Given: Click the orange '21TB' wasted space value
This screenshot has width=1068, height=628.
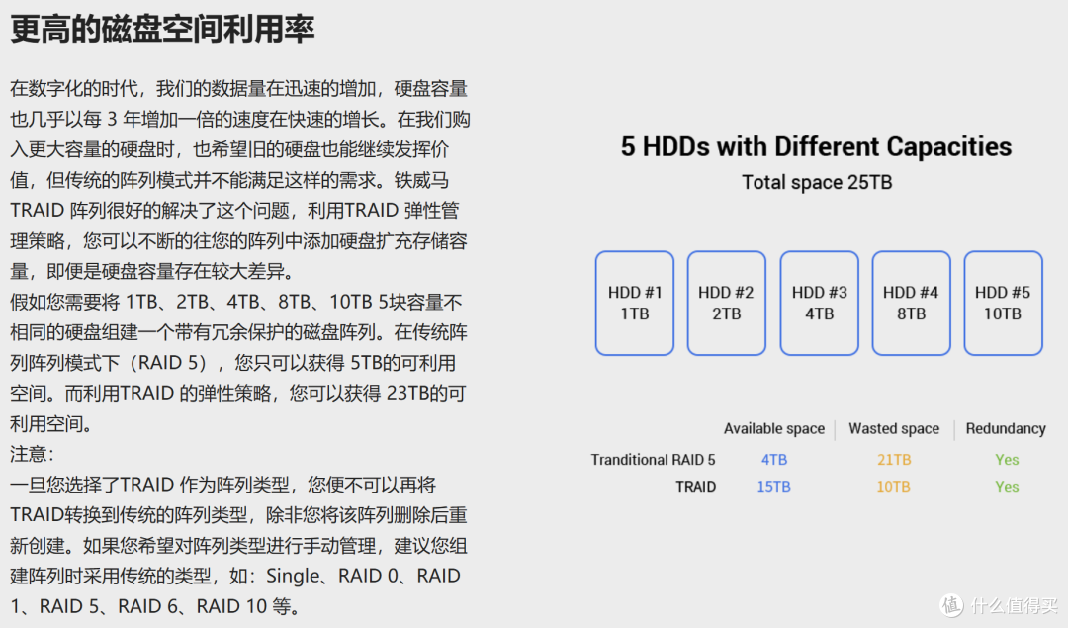Looking at the screenshot, I should [x=894, y=460].
